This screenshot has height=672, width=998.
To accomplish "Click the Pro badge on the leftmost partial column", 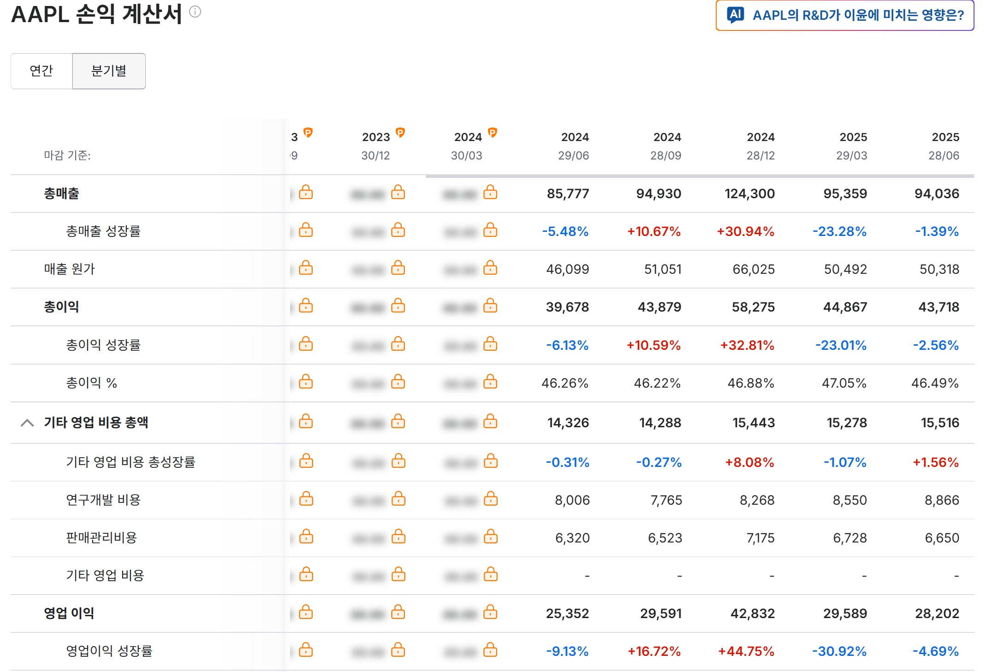I will [308, 133].
